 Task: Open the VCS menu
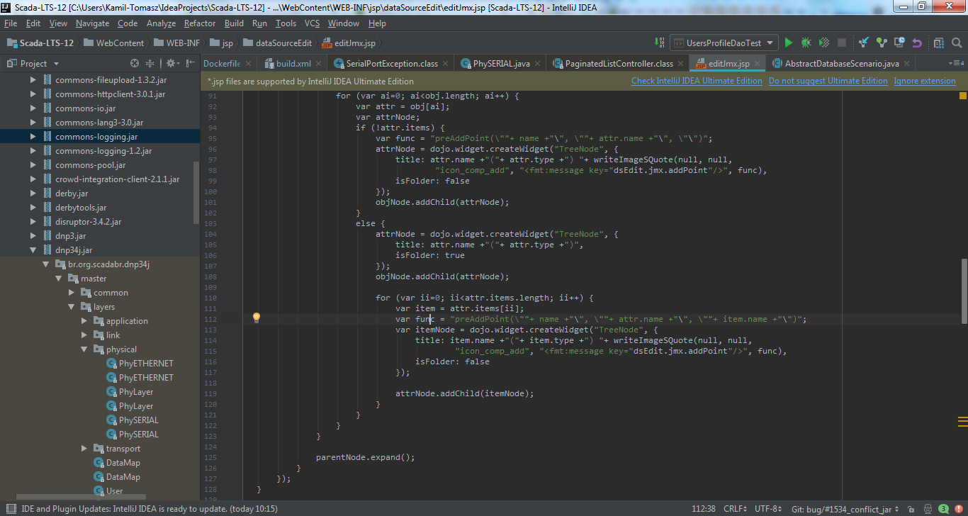[x=311, y=23]
